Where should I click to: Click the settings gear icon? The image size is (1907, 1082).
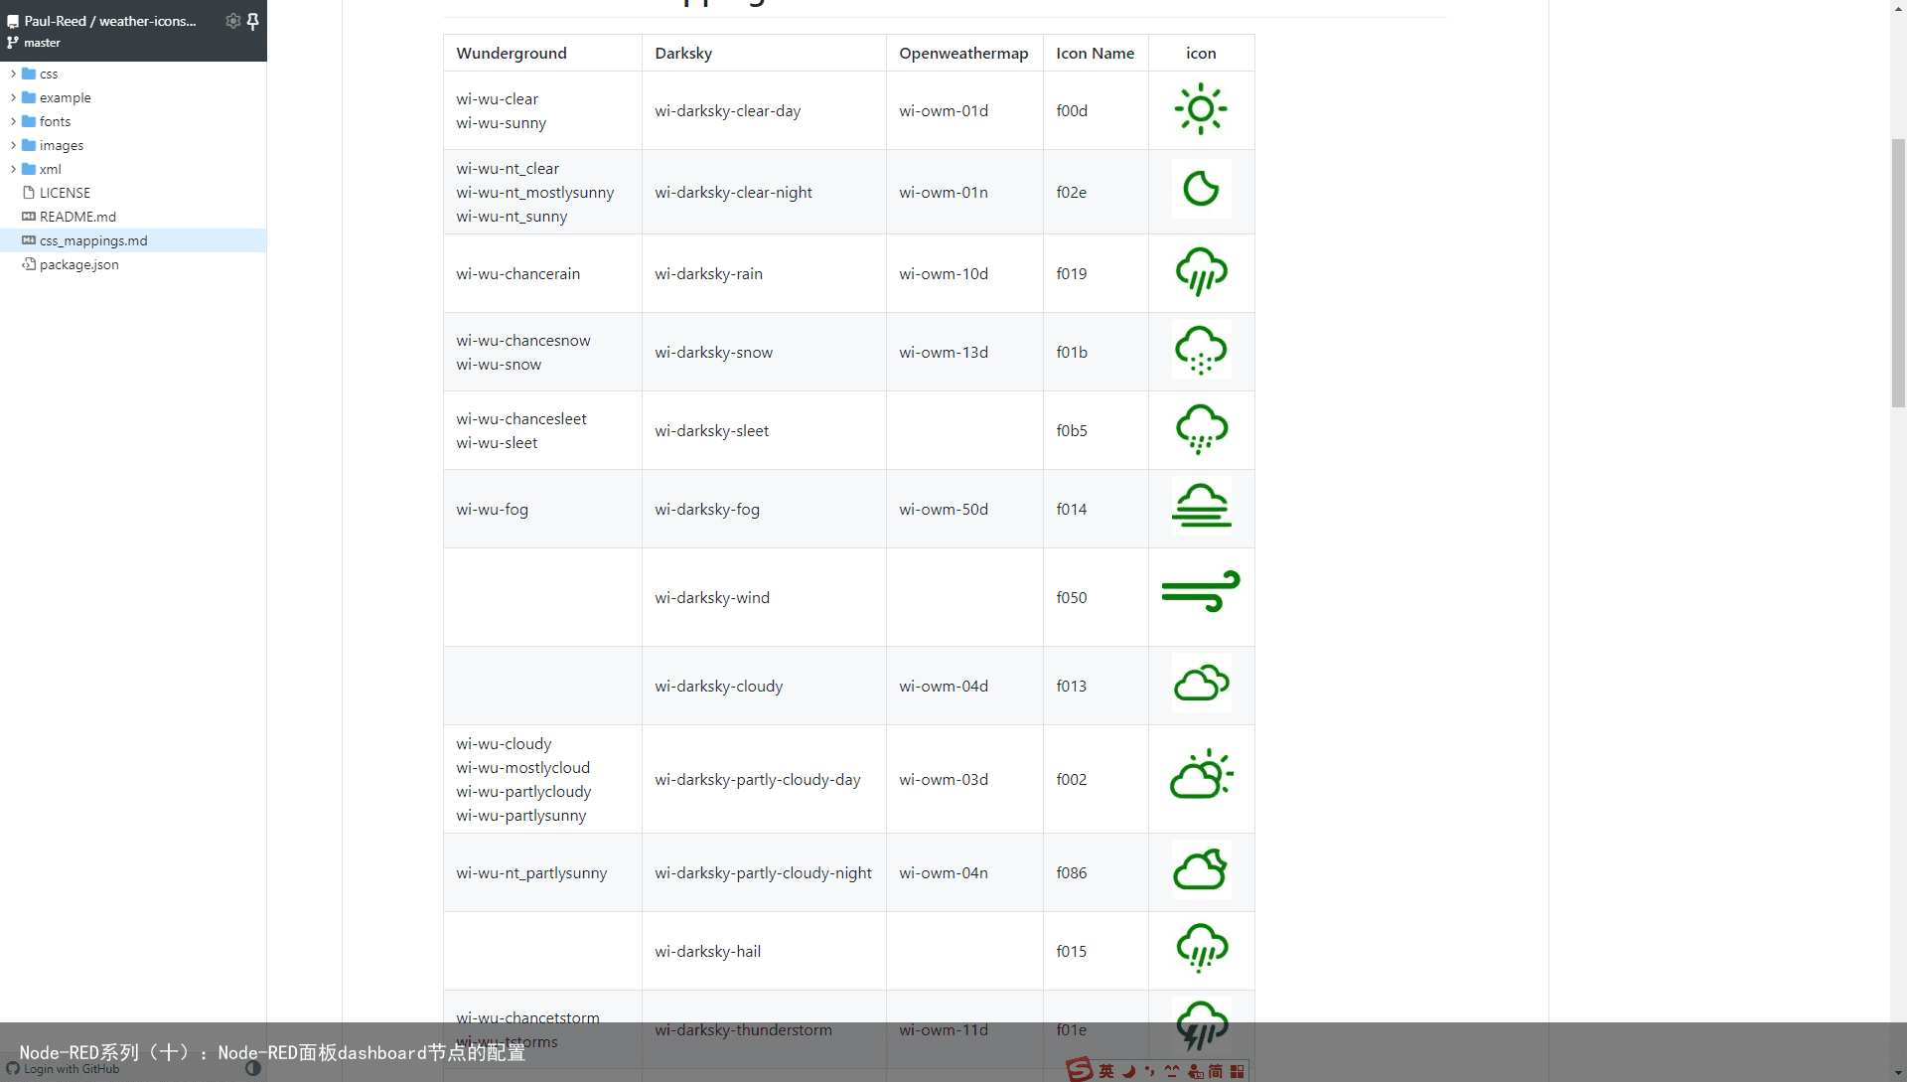(x=230, y=20)
